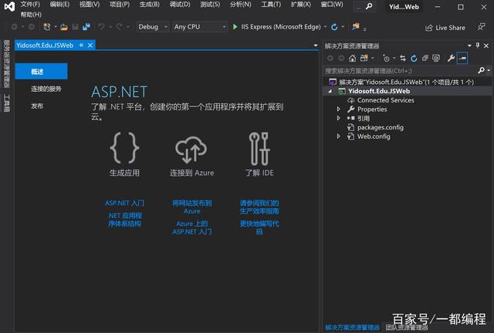Open the 更快地编写代码 link
Viewport: 494px width, 333px height.
[x=259, y=227]
